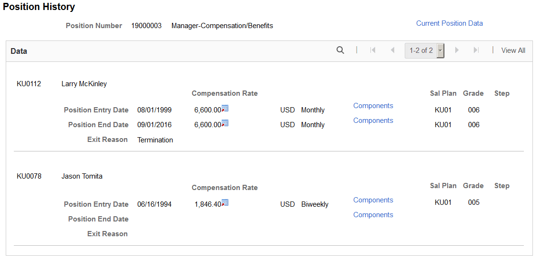This screenshot has height=261, width=542.
Task: Click the search magnifier icon in Data header
Action: pos(340,50)
